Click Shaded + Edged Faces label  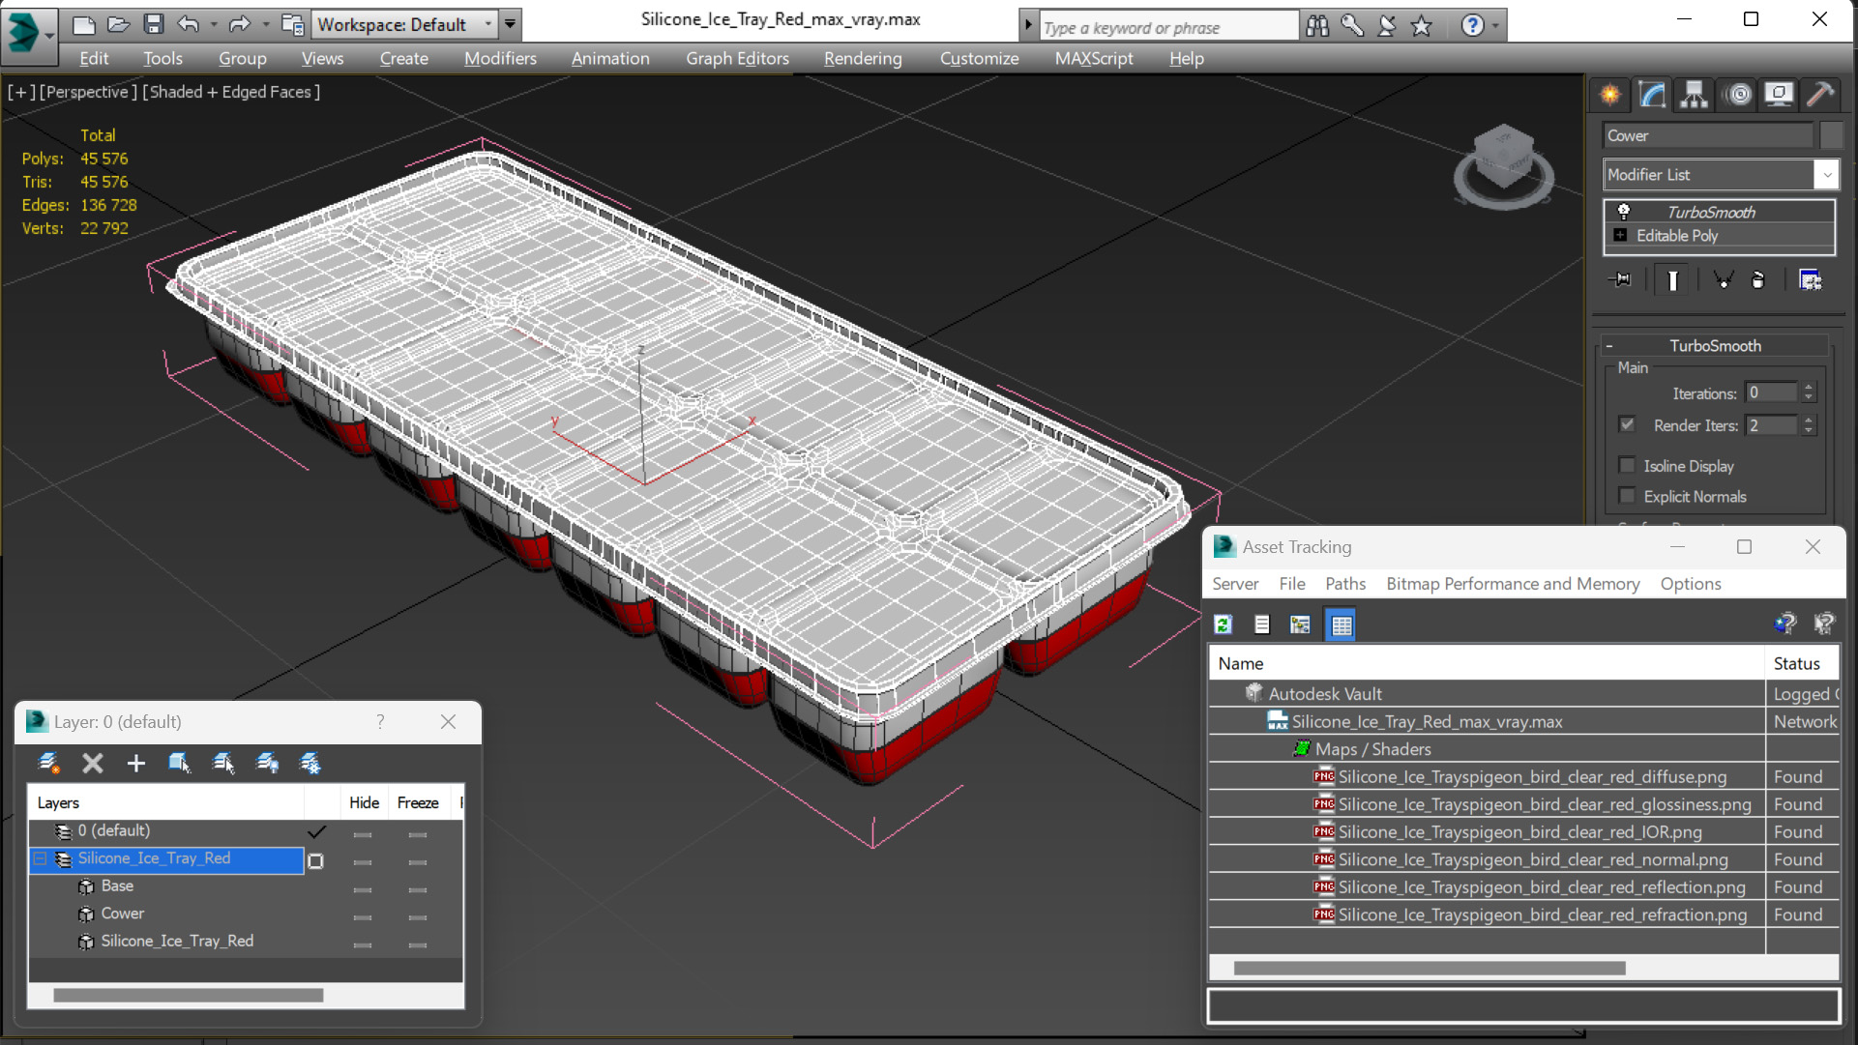[x=231, y=92]
